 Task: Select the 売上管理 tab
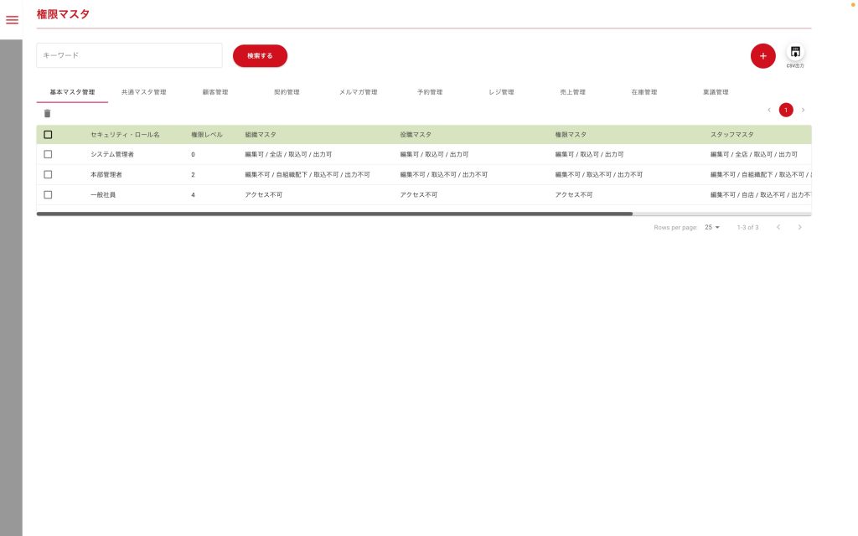pos(572,92)
